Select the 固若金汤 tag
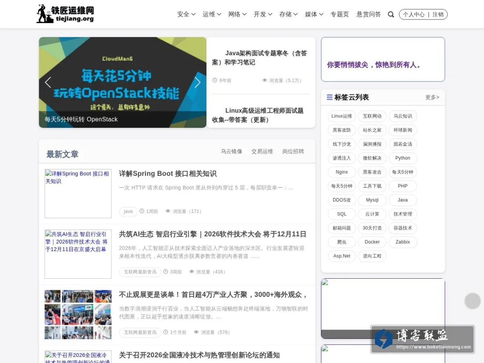The image size is (484, 363). (403, 144)
